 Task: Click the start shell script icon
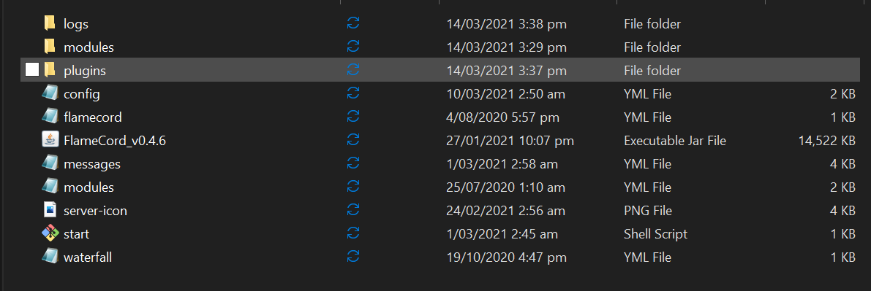pyautogui.click(x=50, y=233)
